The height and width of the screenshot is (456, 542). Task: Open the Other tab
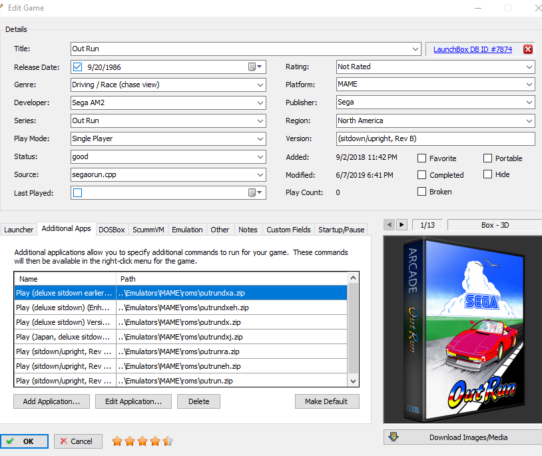220,230
